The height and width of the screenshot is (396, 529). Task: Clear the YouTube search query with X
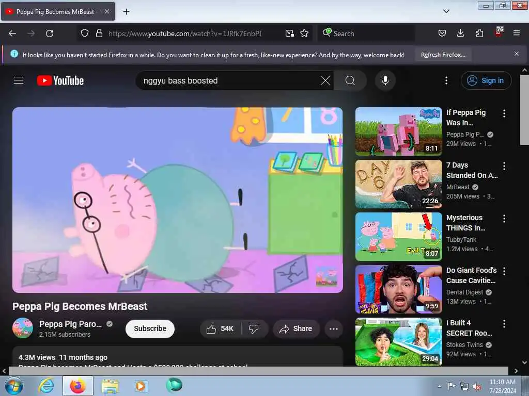tap(325, 80)
